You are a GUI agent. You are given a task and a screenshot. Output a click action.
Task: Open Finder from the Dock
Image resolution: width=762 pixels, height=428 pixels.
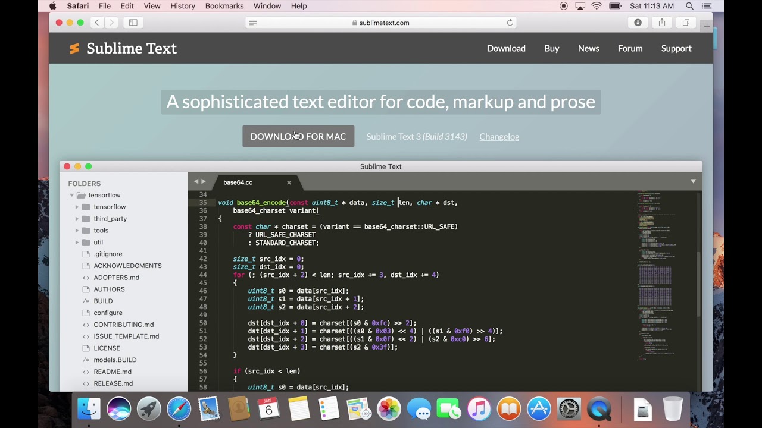coord(89,409)
